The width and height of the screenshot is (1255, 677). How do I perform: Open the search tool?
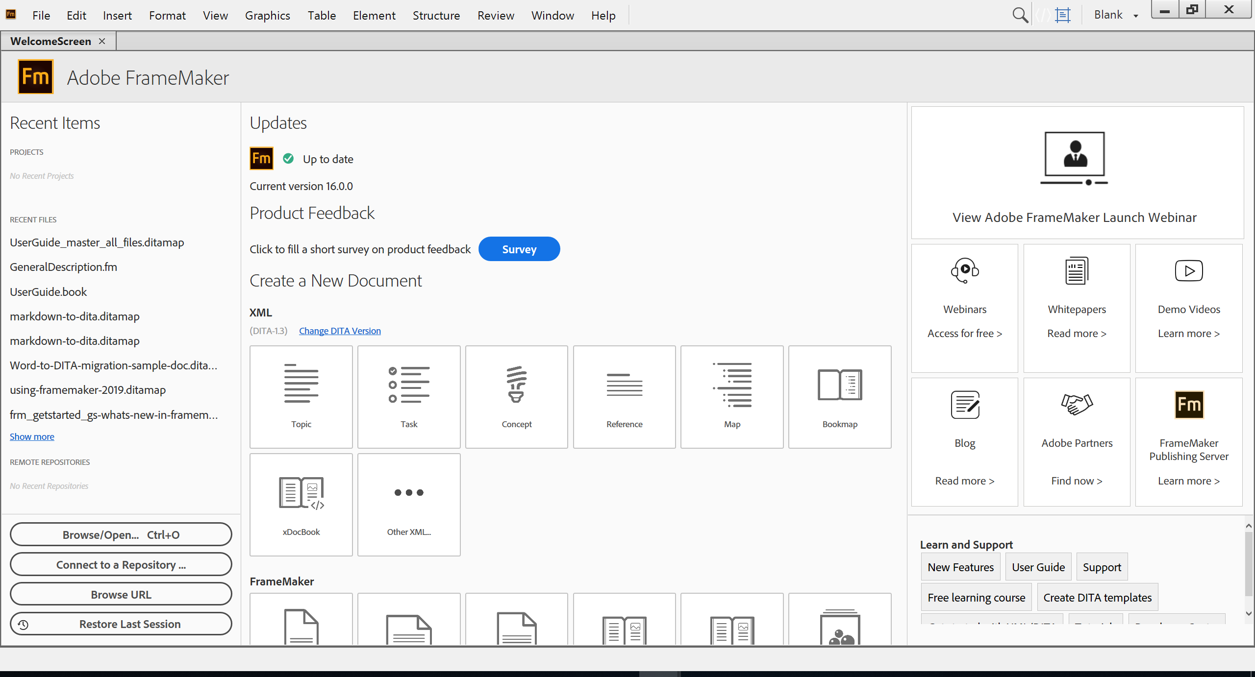1020,15
